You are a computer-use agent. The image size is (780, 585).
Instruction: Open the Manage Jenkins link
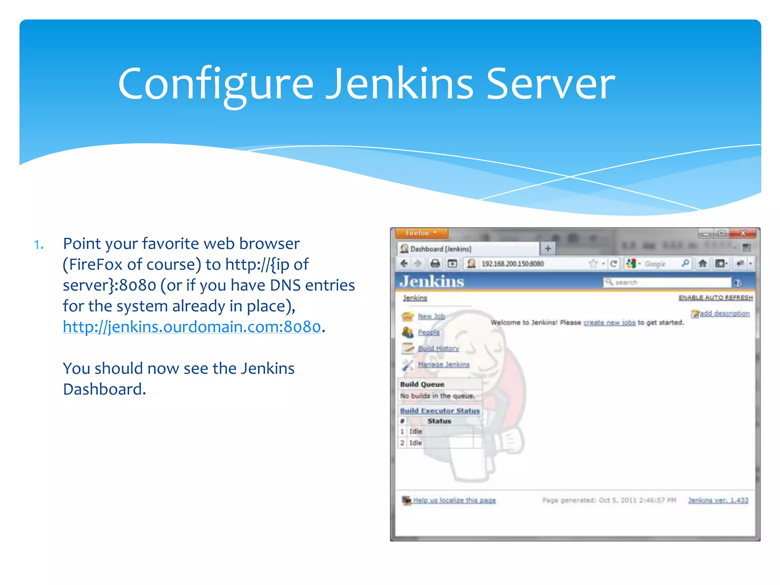pos(444,364)
